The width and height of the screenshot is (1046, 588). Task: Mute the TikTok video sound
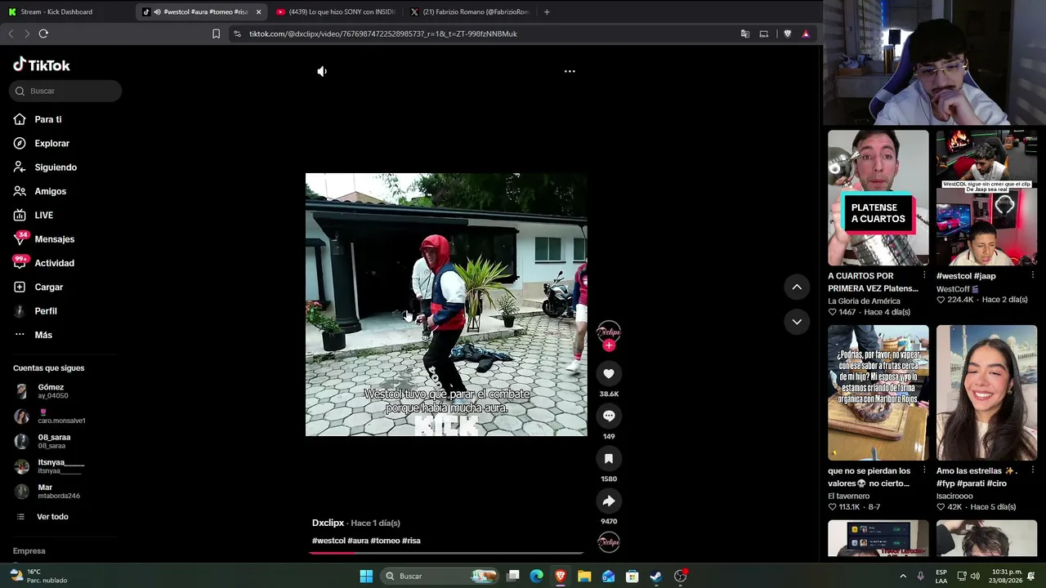pyautogui.click(x=322, y=71)
